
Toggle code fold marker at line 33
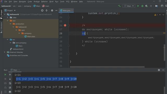(x=69, y=54)
